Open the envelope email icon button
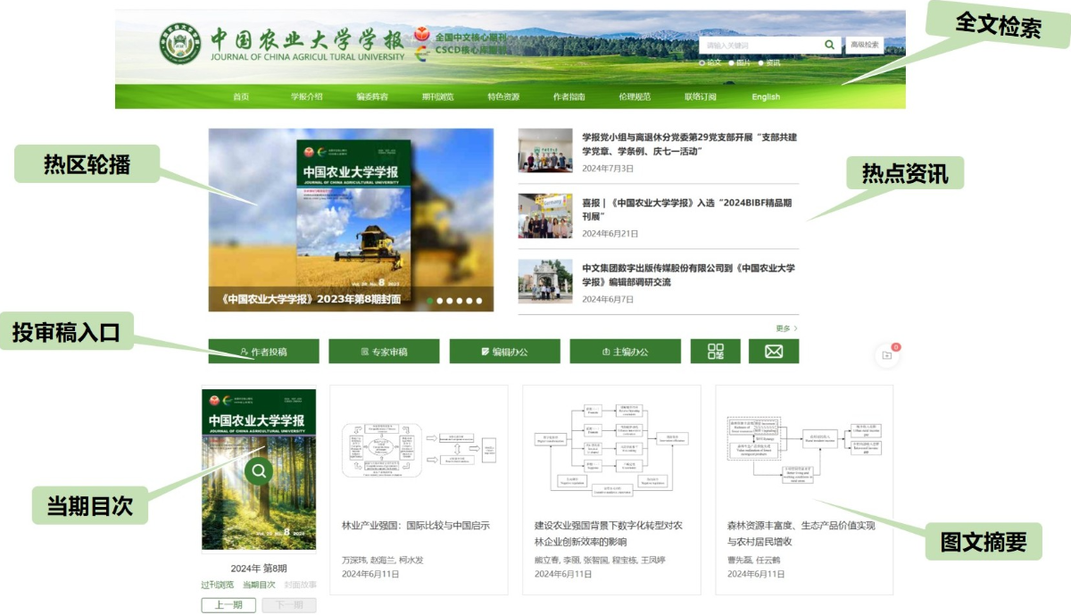 click(774, 352)
